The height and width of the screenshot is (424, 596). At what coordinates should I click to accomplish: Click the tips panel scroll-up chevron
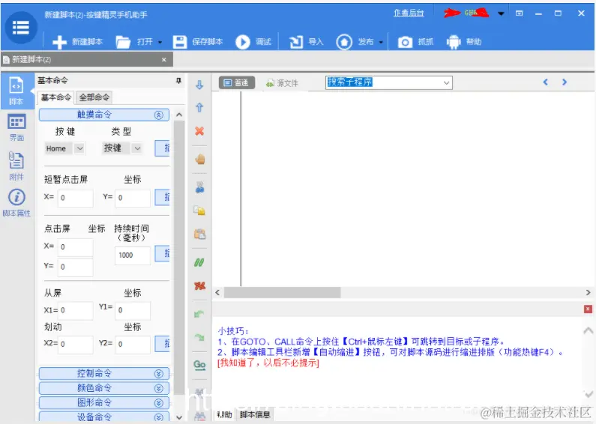tap(588, 330)
